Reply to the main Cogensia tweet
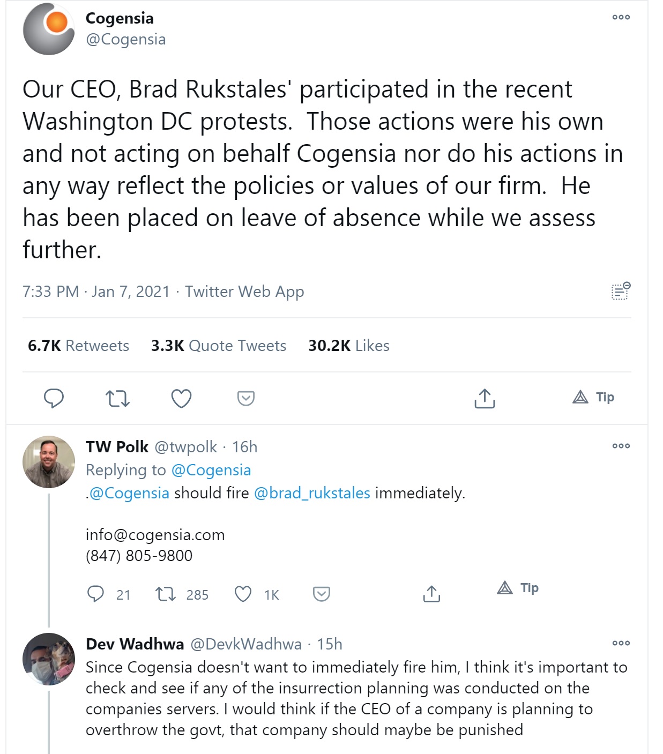The height and width of the screenshot is (754, 663). coord(54,399)
